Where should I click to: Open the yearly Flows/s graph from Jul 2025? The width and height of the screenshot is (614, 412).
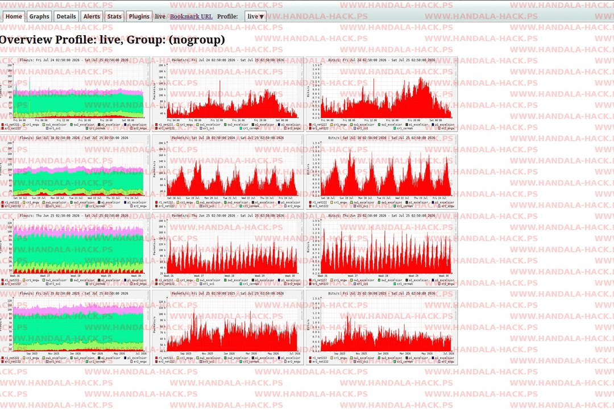click(x=74, y=327)
